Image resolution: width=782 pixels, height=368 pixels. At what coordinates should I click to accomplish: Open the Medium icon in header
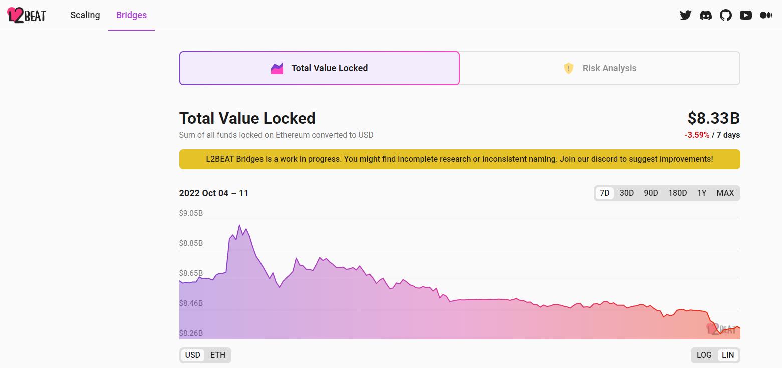(x=765, y=15)
